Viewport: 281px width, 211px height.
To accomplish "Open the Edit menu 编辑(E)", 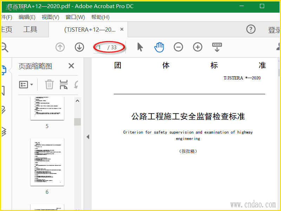I will 27,17.
